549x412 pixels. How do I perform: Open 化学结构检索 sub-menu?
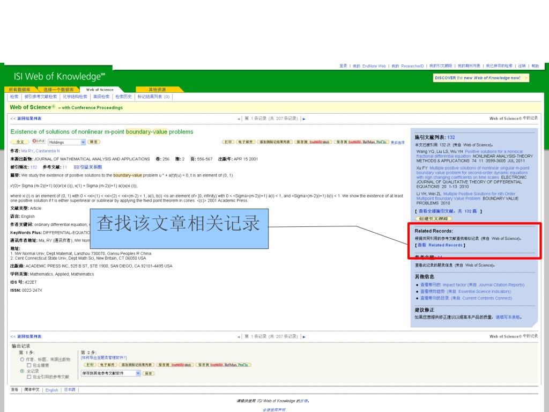click(75, 97)
